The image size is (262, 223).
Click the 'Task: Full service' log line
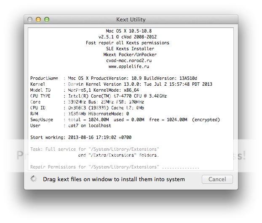(x=95, y=150)
